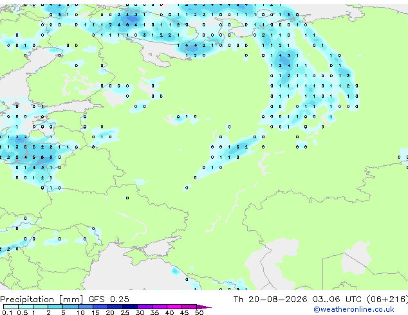Select the 2–5 mm legend swatch
Image resolution: width=408 pixels, height=315 pixels.
pyautogui.click(x=55, y=307)
